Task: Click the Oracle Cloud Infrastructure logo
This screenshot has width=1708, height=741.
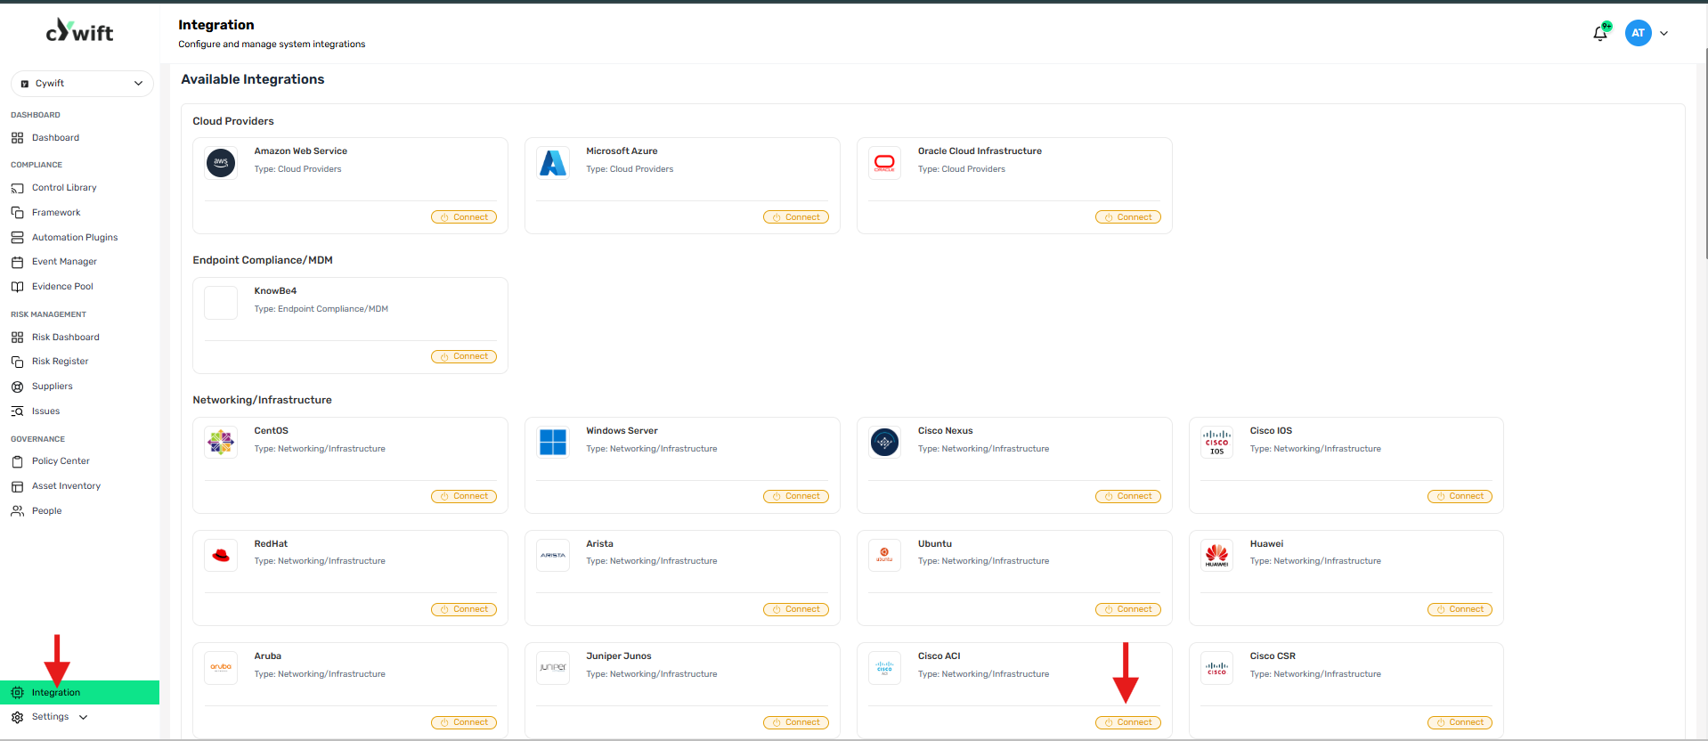Action: coord(884,163)
